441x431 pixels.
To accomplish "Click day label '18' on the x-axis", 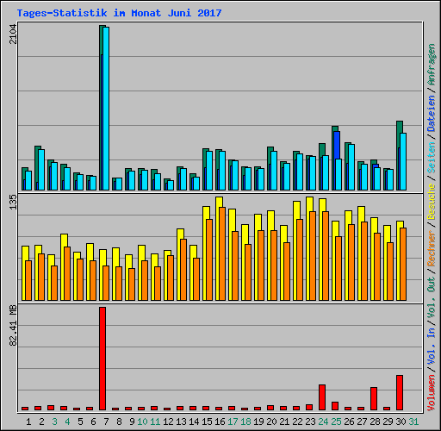I will point(245,422).
